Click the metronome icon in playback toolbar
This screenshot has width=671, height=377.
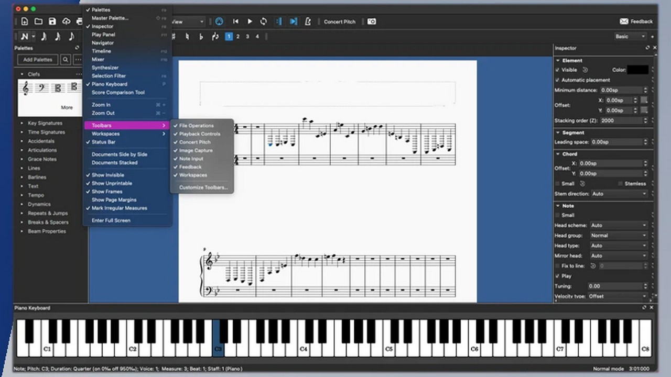[x=308, y=21]
